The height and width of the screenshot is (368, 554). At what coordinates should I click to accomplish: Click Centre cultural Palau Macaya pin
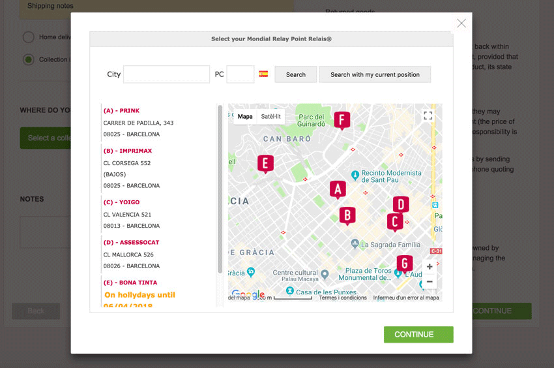(x=325, y=274)
